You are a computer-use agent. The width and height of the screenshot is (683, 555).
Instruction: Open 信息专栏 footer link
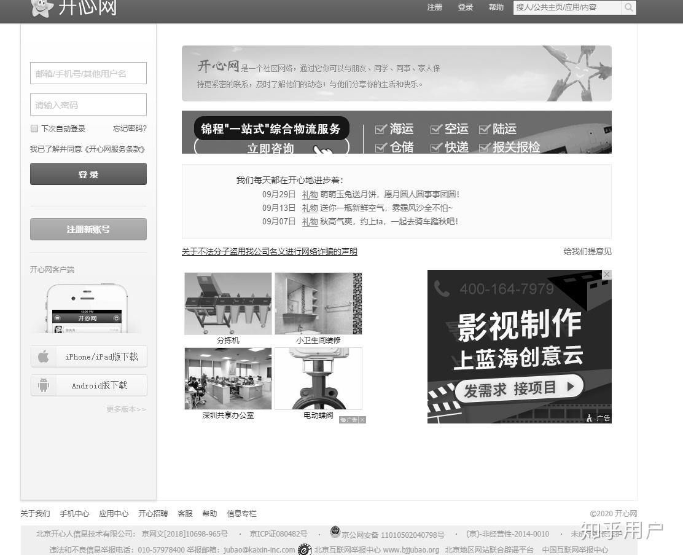point(242,514)
